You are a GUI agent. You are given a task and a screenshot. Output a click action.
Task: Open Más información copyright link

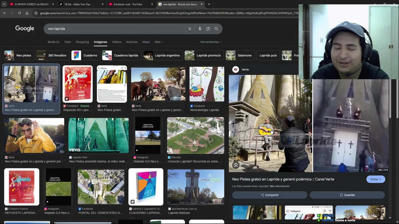pos(280,186)
